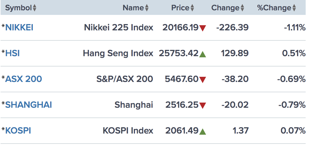Click the Hang Seng Index name cell
312x145 pixels.
[118, 53]
